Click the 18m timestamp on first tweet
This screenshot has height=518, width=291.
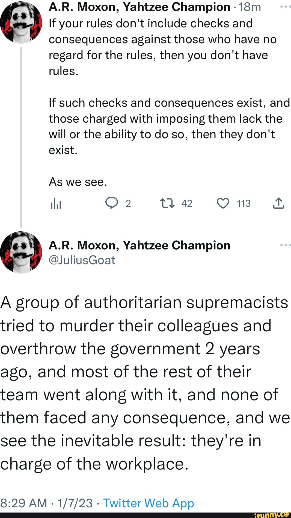(x=250, y=7)
